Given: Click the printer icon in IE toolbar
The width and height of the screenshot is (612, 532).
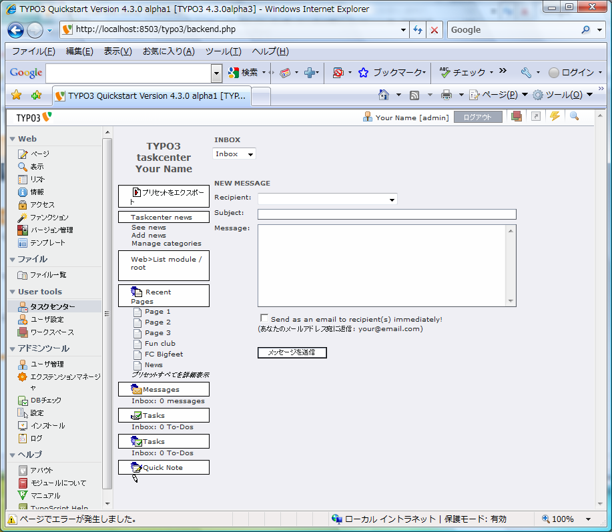Looking at the screenshot, I should (x=446, y=95).
